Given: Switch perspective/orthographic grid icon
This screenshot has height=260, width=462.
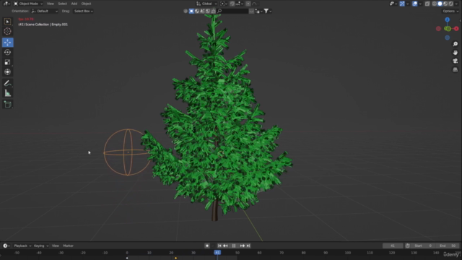Looking at the screenshot, I should coord(456,69).
